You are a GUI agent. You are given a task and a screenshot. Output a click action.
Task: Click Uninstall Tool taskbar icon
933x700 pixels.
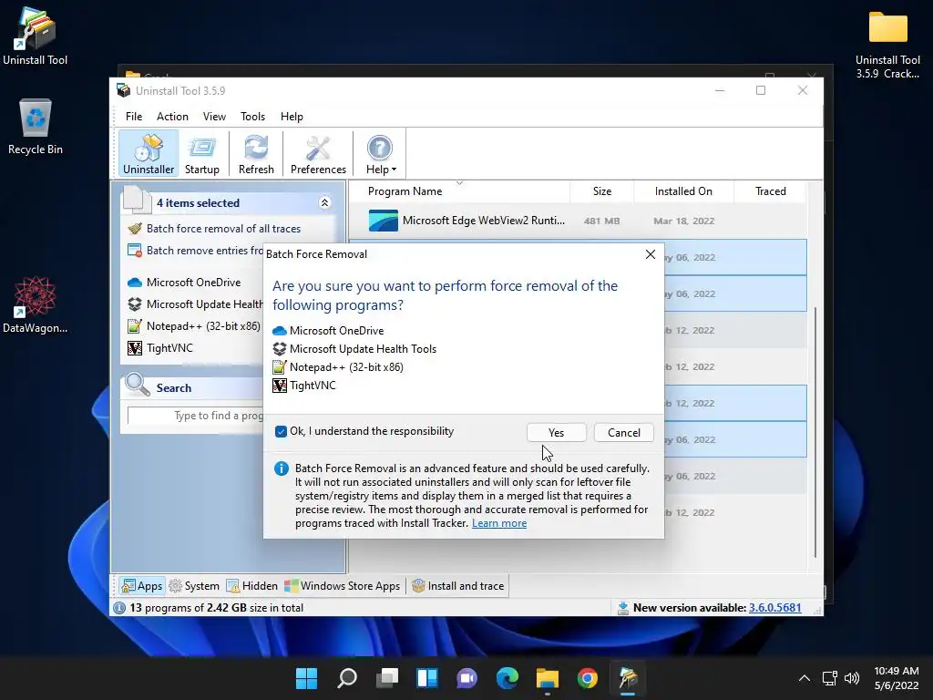tap(628, 678)
